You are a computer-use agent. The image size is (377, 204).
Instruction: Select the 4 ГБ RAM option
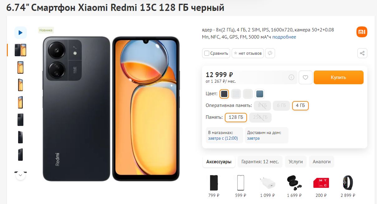click(300, 105)
